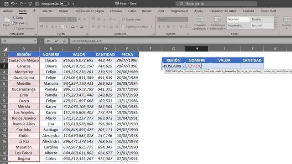The image size is (292, 164).
Task: Click the align top icon
Action: tap(93, 19)
